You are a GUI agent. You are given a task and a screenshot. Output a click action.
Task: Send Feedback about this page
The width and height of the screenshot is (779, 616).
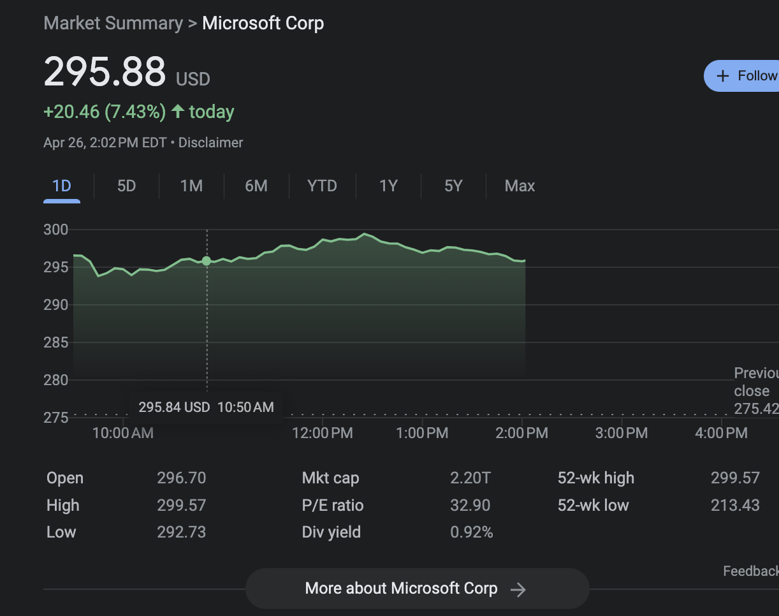[x=750, y=571]
